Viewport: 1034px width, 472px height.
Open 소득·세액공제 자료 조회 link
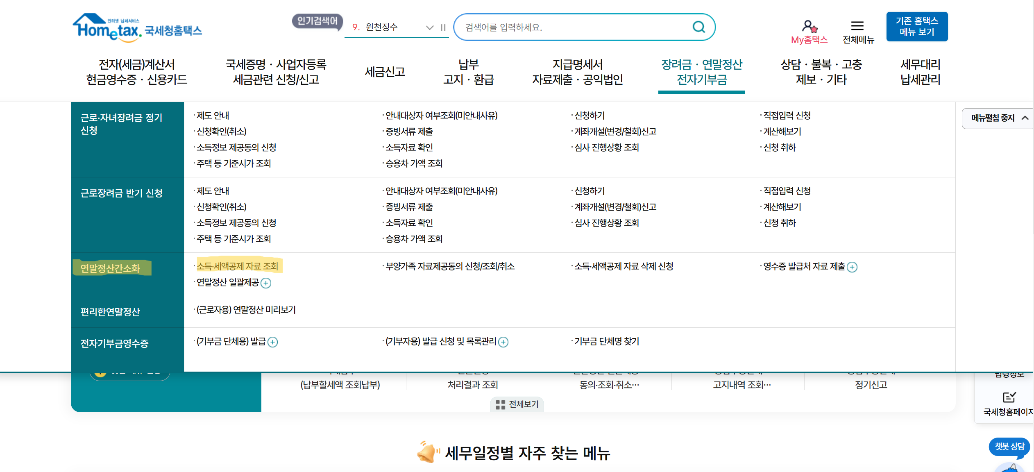click(x=238, y=266)
